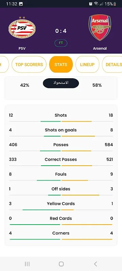Tap the Arsenal club crest
Image resolution: width=122 pixels, height=271 pixels.
[x=100, y=28]
